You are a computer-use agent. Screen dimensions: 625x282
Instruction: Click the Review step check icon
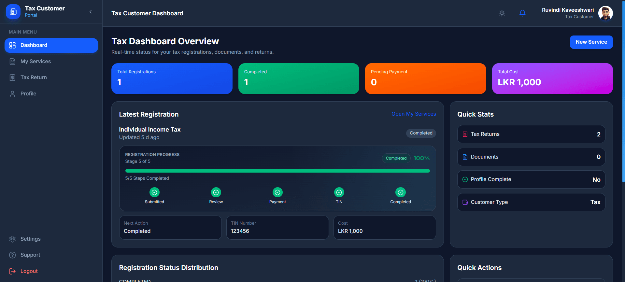coord(216,192)
